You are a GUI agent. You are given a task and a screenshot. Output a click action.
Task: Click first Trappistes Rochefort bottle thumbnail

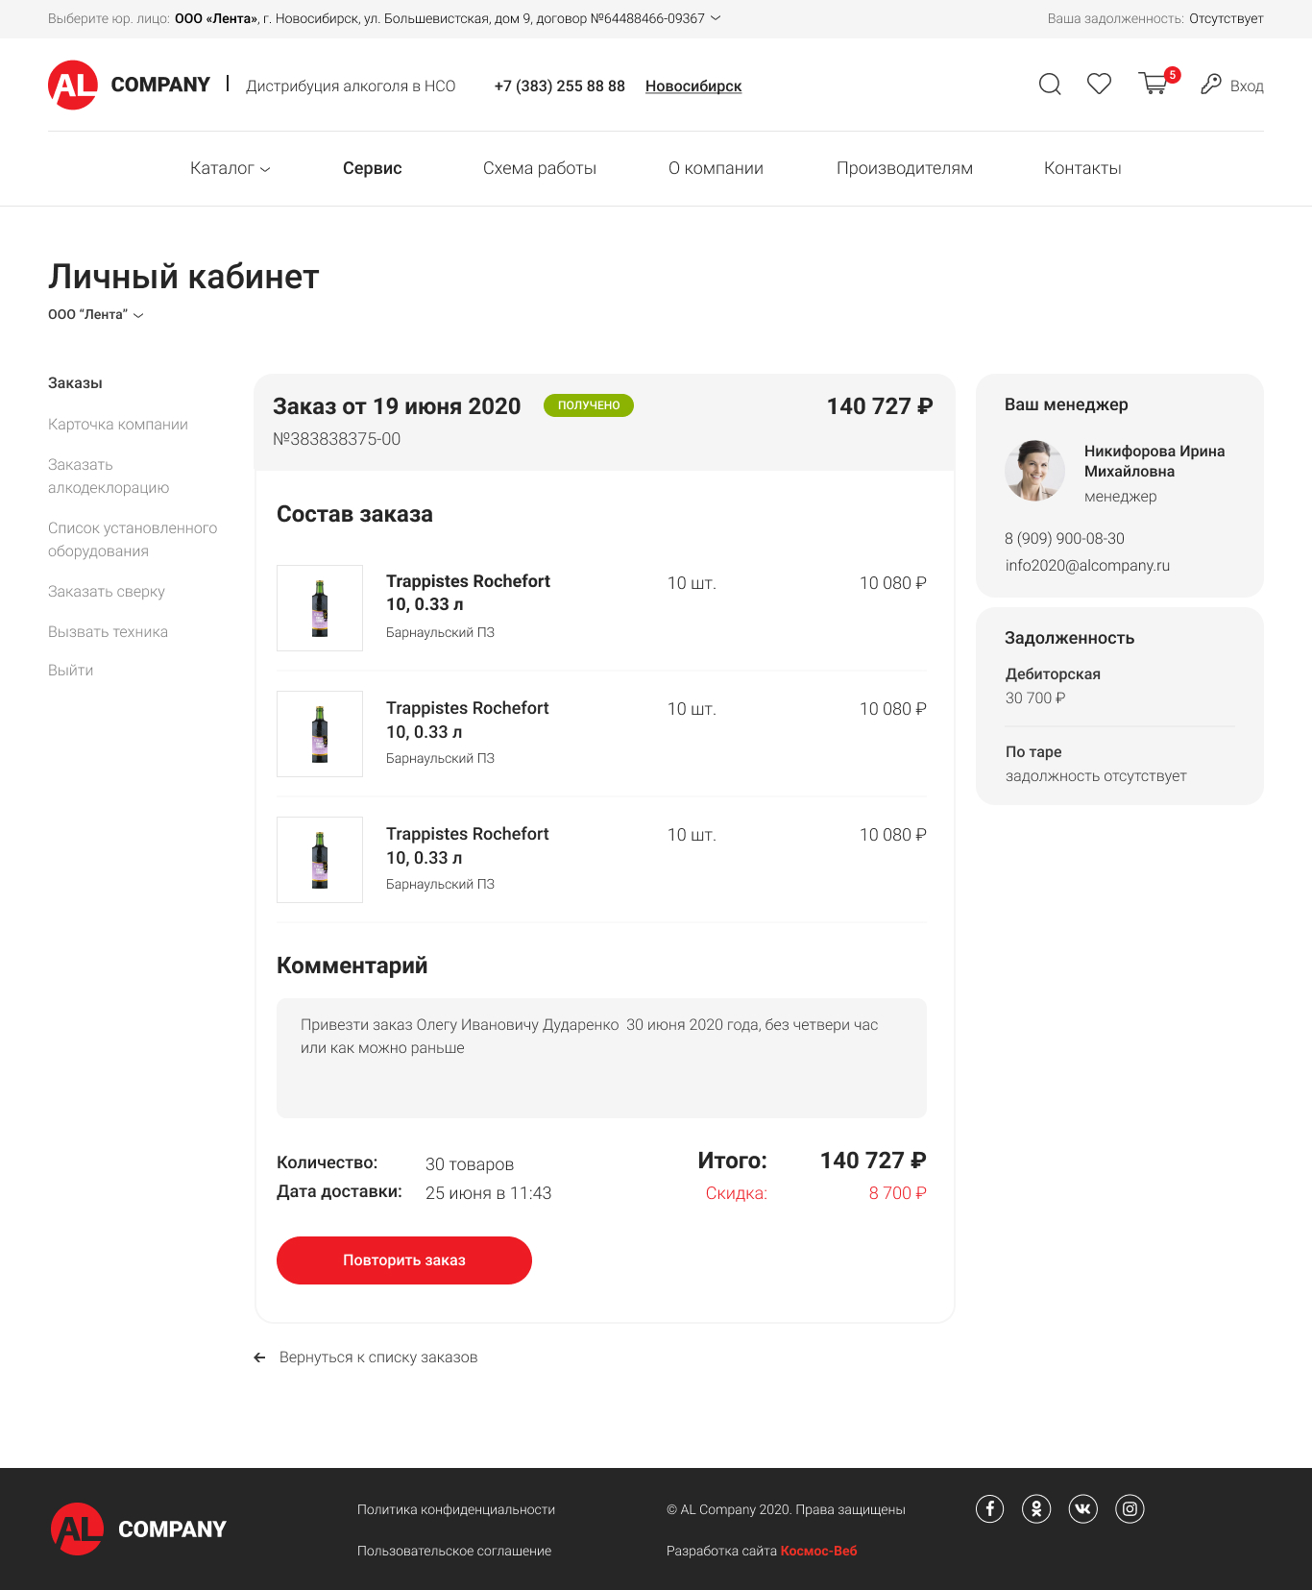point(320,608)
